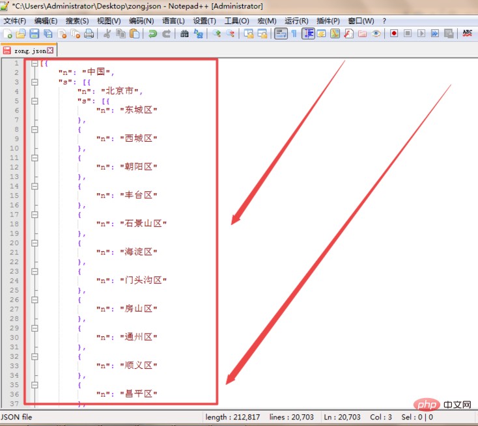Collapse the fold marker at line 3
Screen dimensions: 478x426
coord(35,82)
